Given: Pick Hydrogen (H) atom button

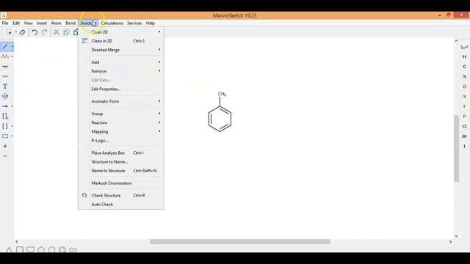Looking at the screenshot, I should pyautogui.click(x=464, y=56).
